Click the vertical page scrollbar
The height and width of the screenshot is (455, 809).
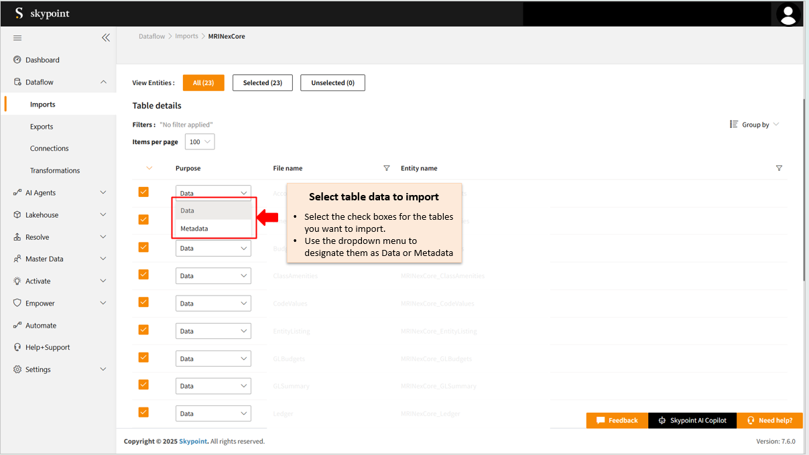pos(804,188)
